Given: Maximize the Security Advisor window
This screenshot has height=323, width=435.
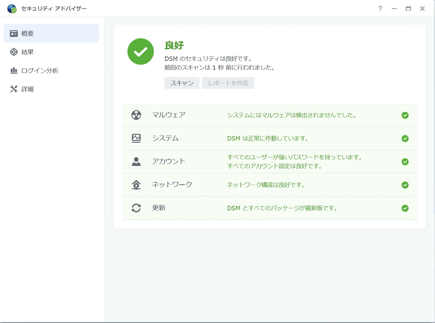Looking at the screenshot, I should pos(408,9).
